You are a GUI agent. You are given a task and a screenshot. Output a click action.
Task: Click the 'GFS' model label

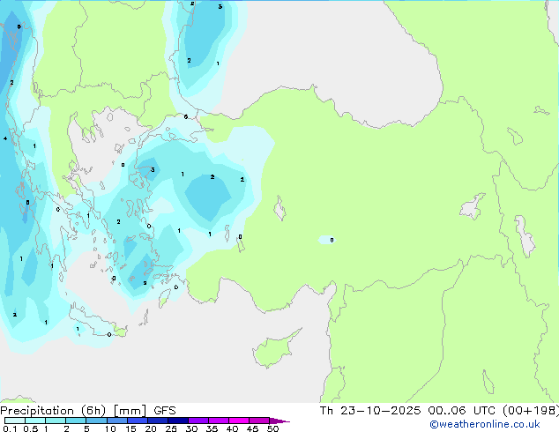tap(165, 411)
